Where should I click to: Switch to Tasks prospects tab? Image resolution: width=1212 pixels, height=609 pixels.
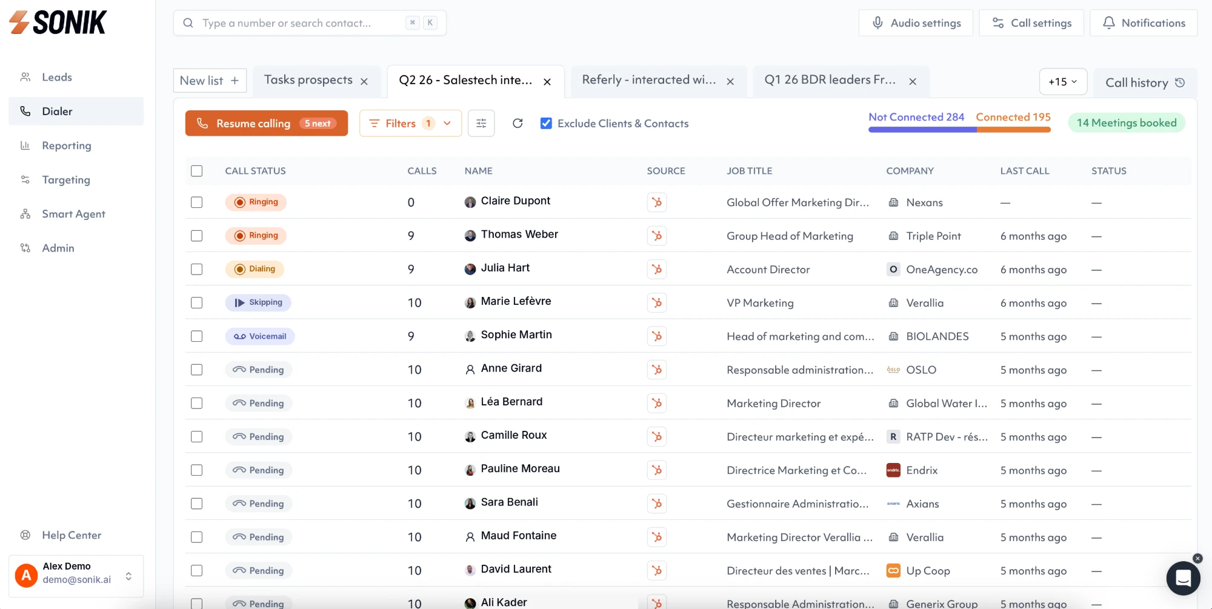tap(308, 80)
